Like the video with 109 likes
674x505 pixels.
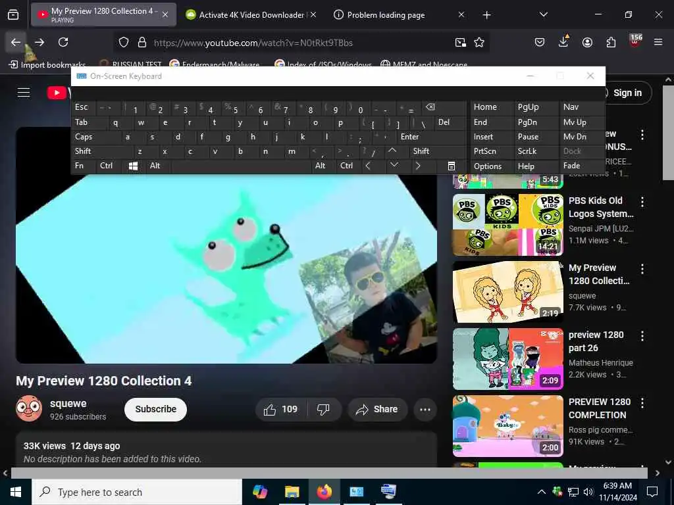282,409
